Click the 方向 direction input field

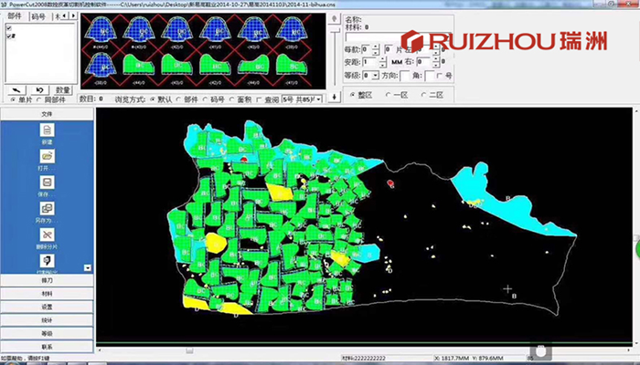405,76
